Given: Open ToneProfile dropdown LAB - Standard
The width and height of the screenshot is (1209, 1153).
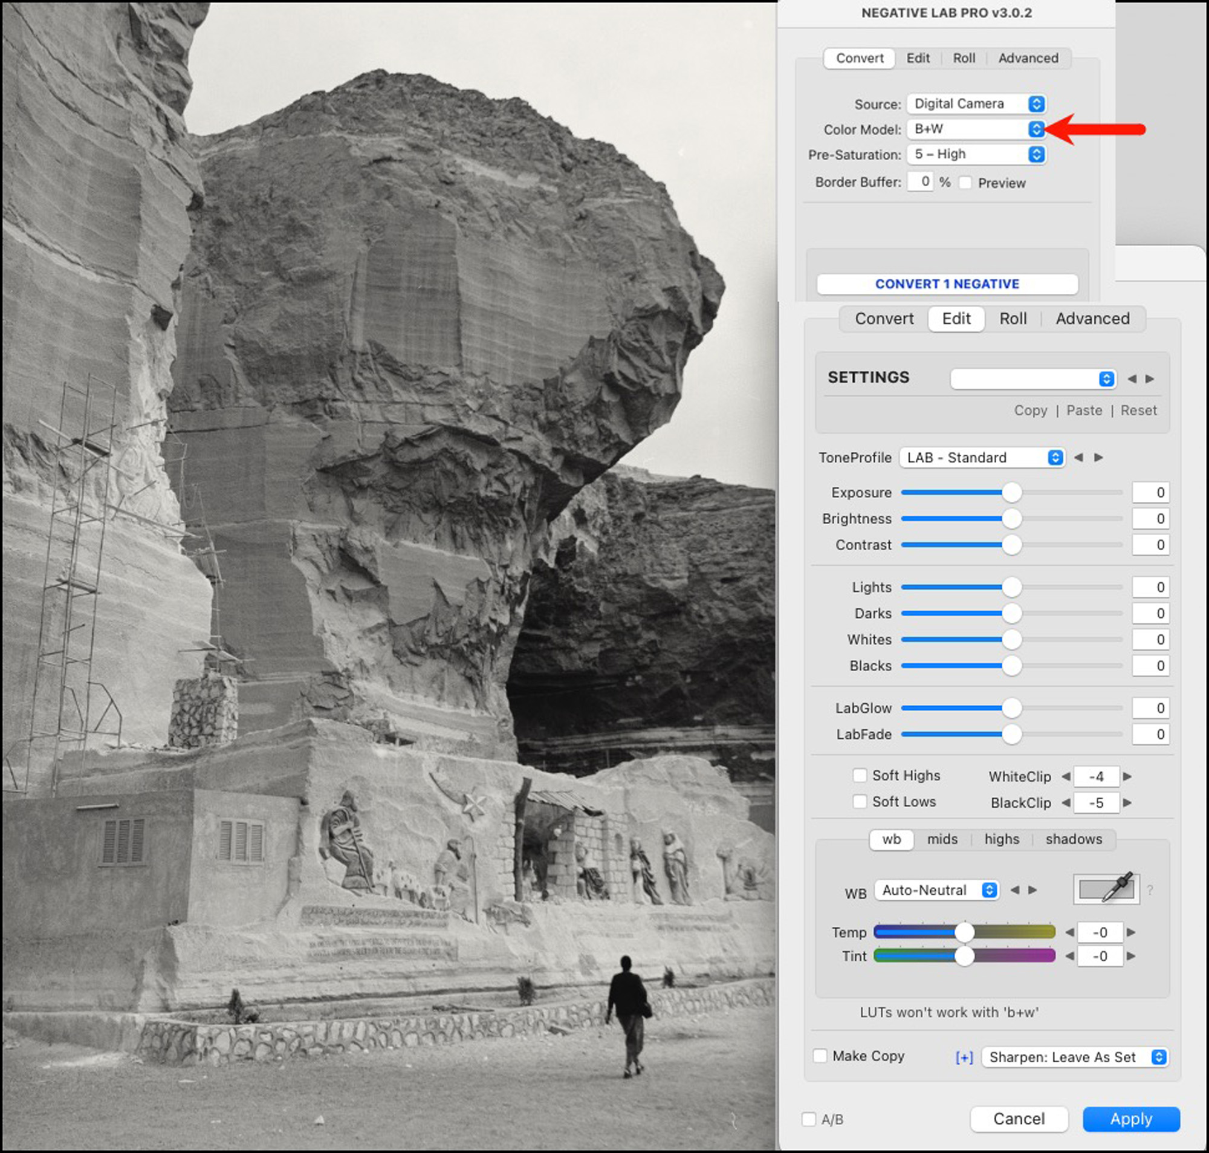Looking at the screenshot, I should coord(982,457).
